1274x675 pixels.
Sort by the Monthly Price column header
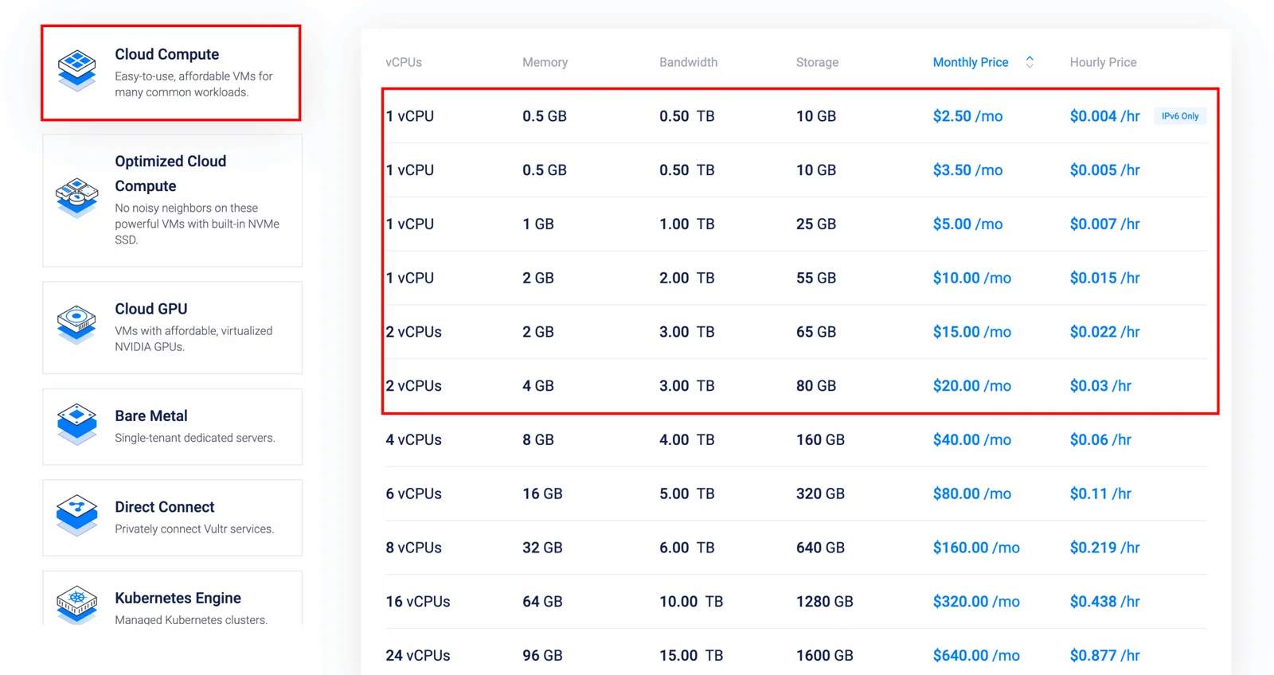[x=970, y=62]
